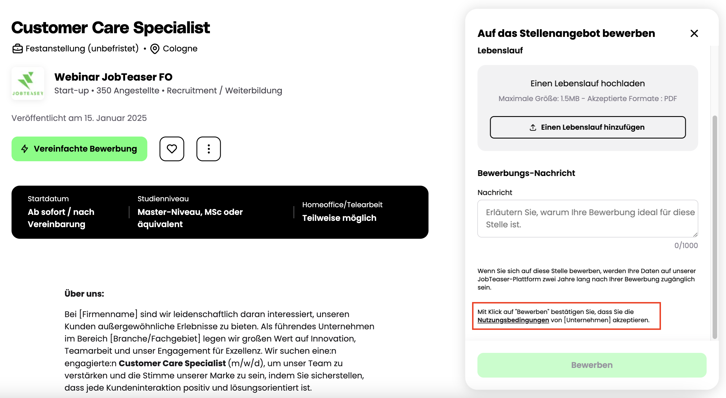This screenshot has width=726, height=398.
Task: Close the application panel with X
Action: (694, 33)
